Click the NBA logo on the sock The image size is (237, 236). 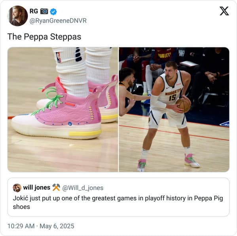[59, 57]
